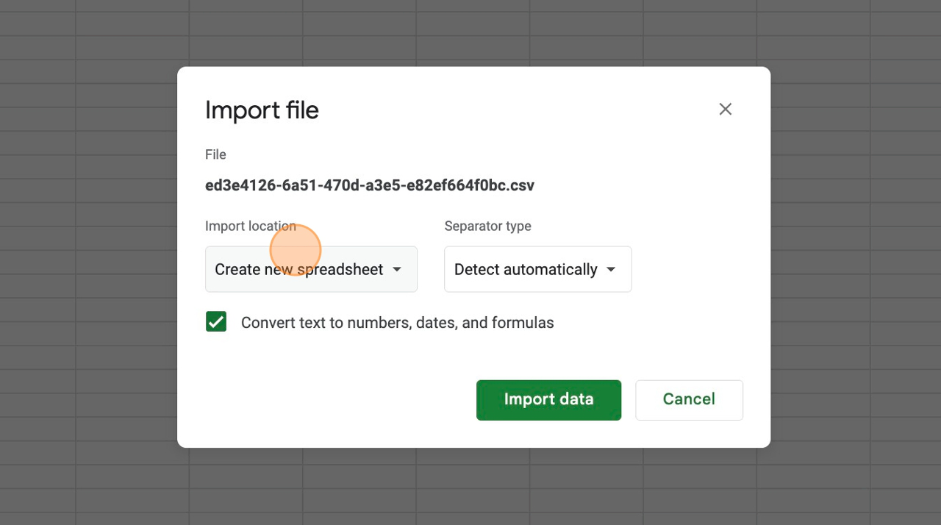941x525 pixels.
Task: Close the Import file dialog with X
Action: pyautogui.click(x=725, y=110)
